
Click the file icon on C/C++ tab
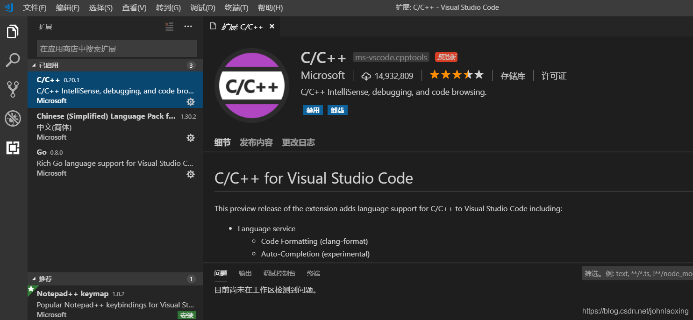point(213,26)
